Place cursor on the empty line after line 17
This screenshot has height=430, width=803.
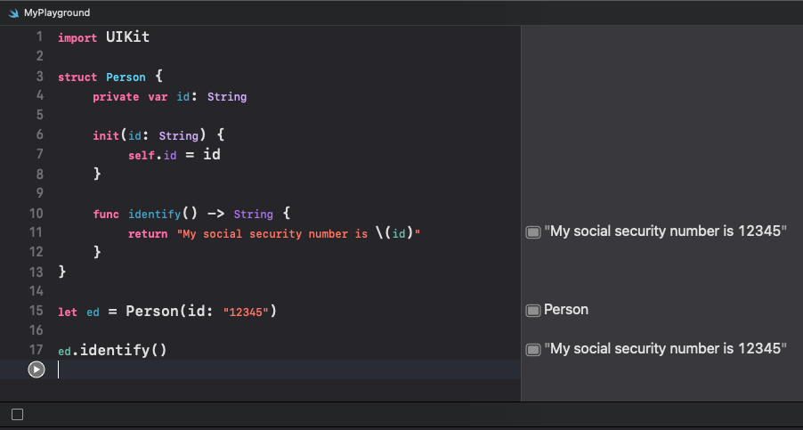(288, 369)
